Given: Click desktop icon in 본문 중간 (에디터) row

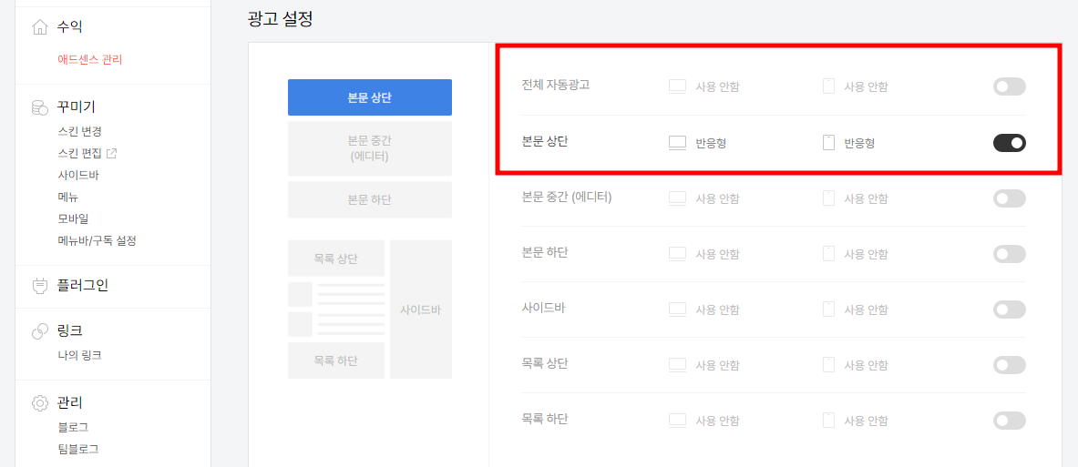Looking at the screenshot, I should (678, 198).
